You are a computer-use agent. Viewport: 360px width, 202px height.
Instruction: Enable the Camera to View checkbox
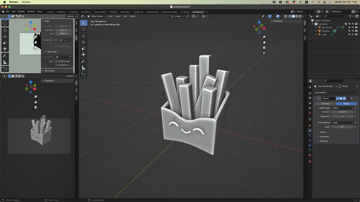56,65
